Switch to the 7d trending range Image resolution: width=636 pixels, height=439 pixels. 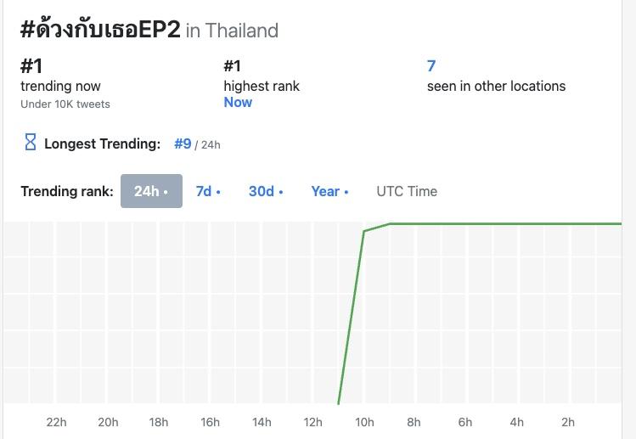[208, 191]
